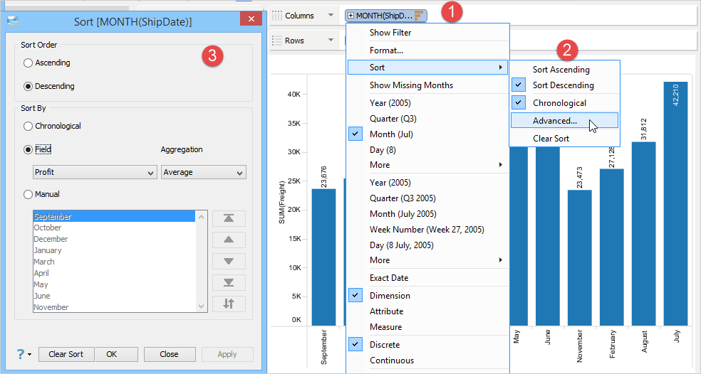
Task: Select September in manual sort list
Action: pyautogui.click(x=114, y=216)
